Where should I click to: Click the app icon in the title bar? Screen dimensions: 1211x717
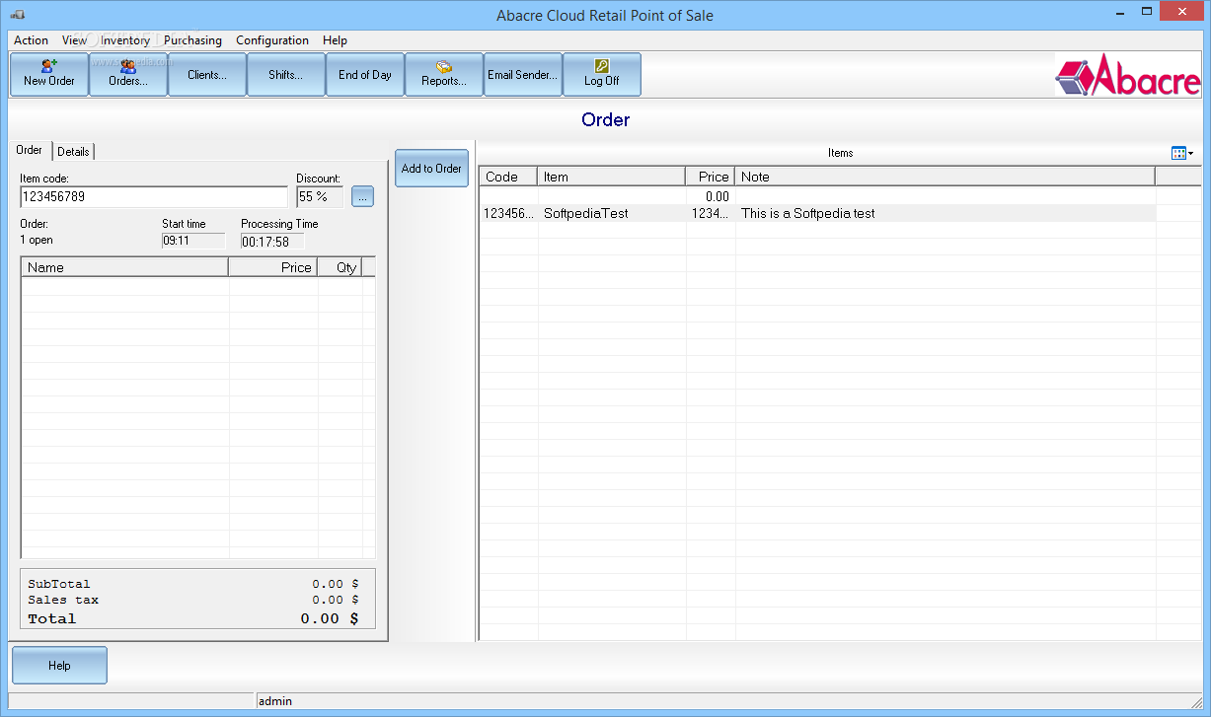pos(18,15)
